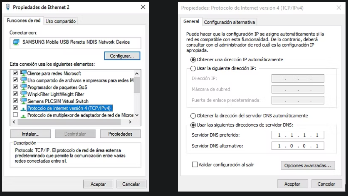
Task: Click the SAMSUNG network adapter icon
Action: (16, 42)
